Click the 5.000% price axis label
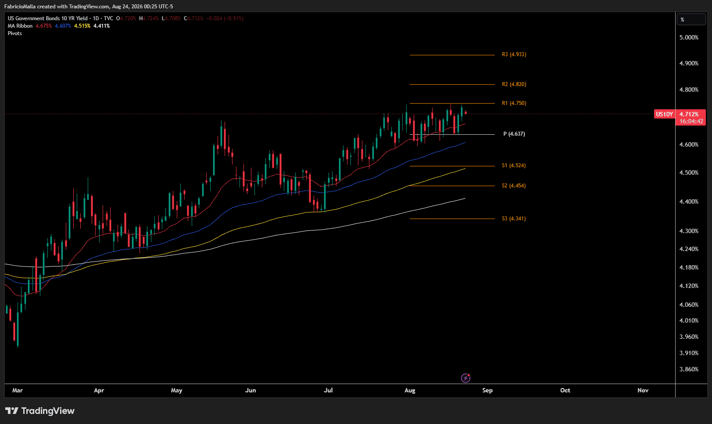The height and width of the screenshot is (424, 712). [689, 37]
